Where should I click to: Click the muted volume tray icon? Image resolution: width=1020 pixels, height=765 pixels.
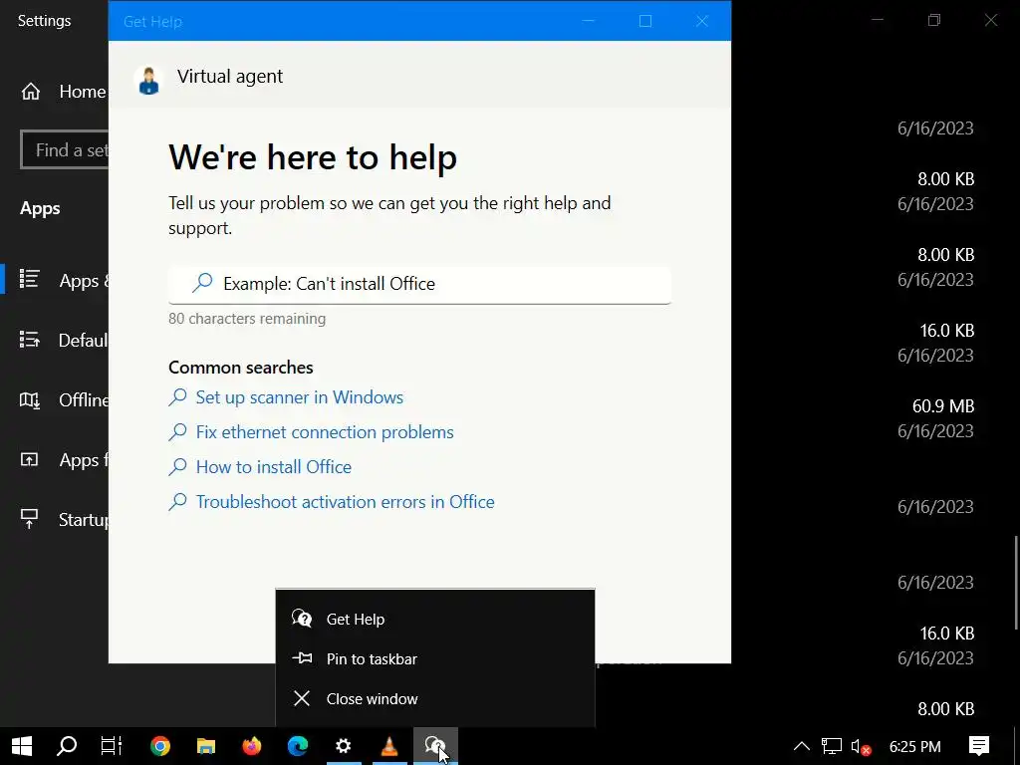pyautogui.click(x=861, y=746)
